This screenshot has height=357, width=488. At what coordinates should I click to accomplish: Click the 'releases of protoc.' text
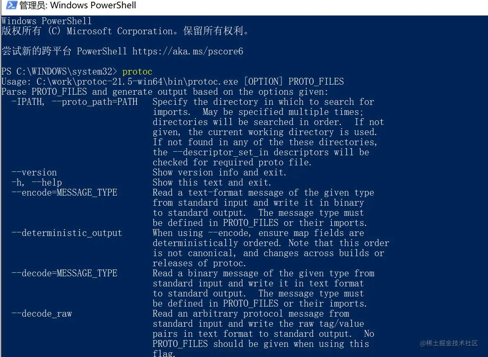pos(199,263)
